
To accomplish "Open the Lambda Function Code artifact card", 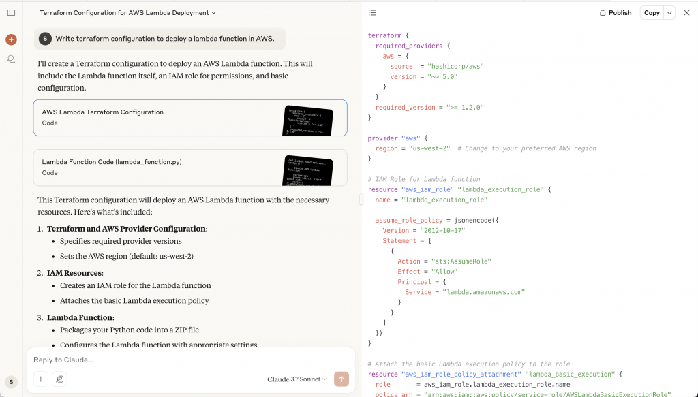I will (190, 168).
